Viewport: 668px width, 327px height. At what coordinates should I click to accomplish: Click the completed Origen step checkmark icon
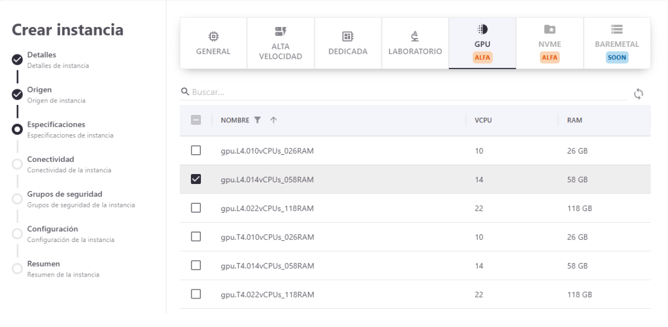coord(17,94)
